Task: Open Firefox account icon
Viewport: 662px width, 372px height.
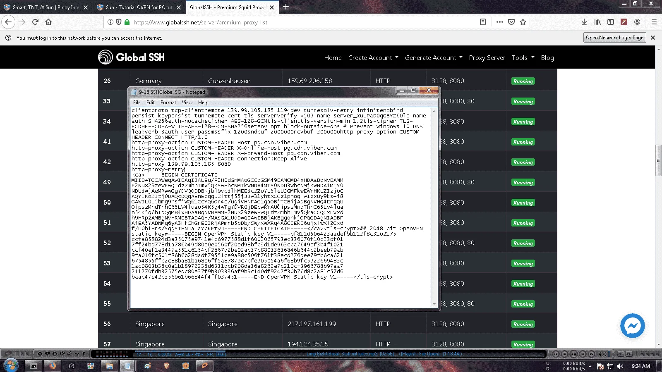Action: click(x=637, y=22)
